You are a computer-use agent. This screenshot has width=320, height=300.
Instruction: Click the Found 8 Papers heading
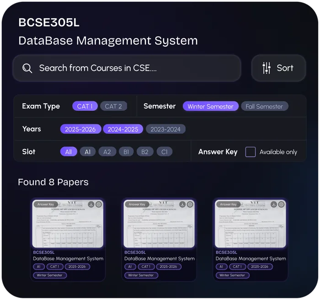(x=53, y=182)
